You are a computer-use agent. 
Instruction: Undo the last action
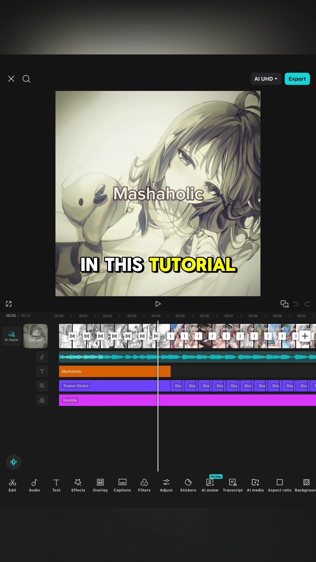click(296, 304)
